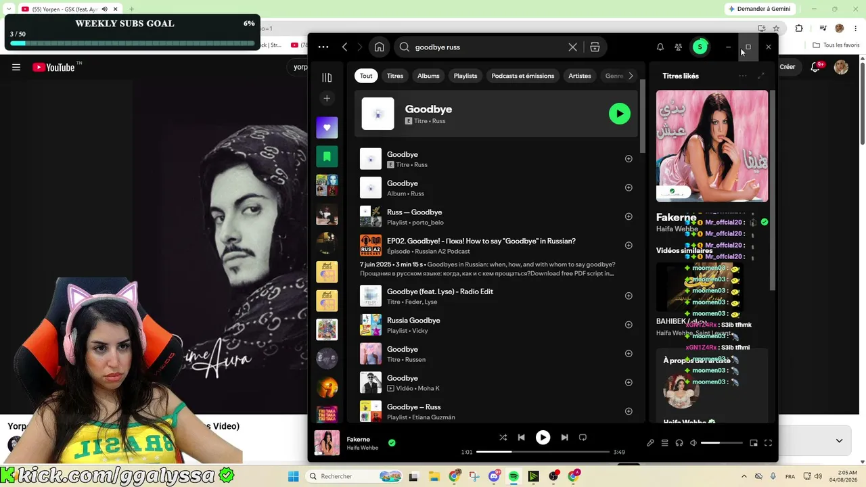Open the lyrics microphone icon
Screen dimensions: 866x487
coord(650,443)
